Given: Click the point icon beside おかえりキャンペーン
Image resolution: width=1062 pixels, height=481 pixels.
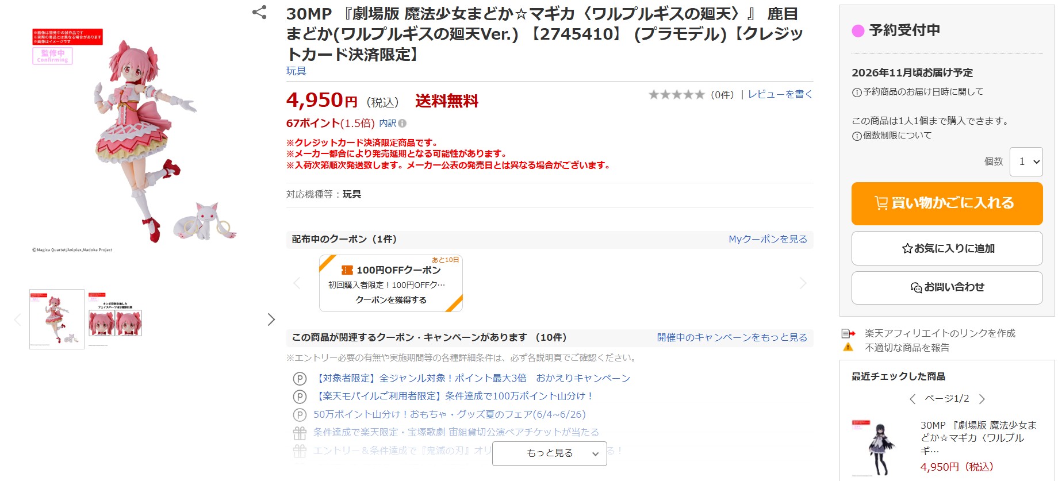Looking at the screenshot, I should (x=300, y=379).
